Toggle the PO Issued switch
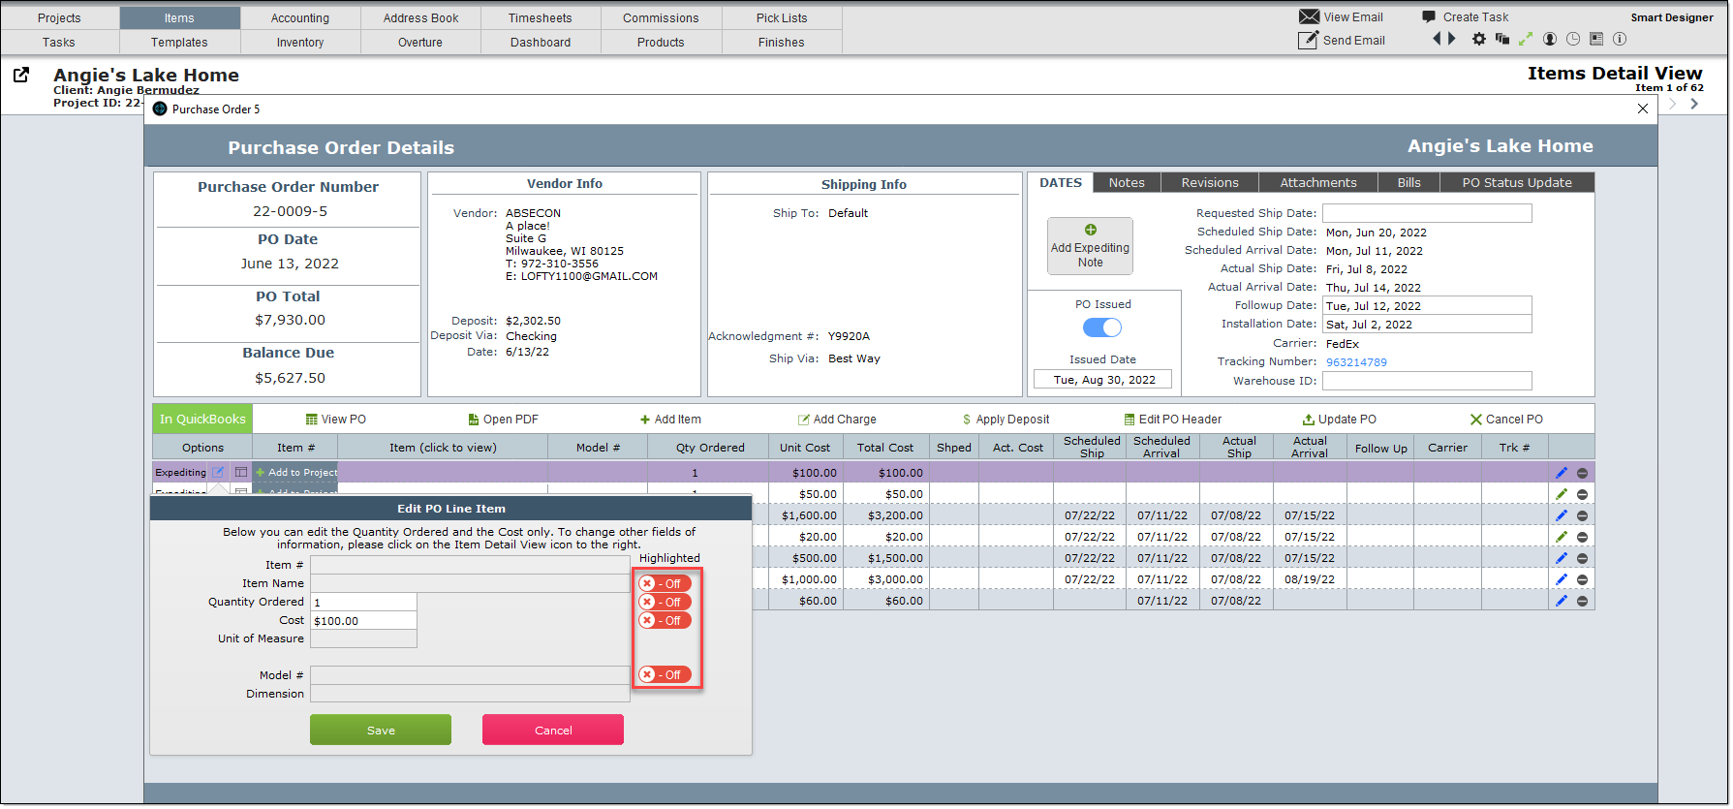The height and width of the screenshot is (809, 1733). [1102, 327]
